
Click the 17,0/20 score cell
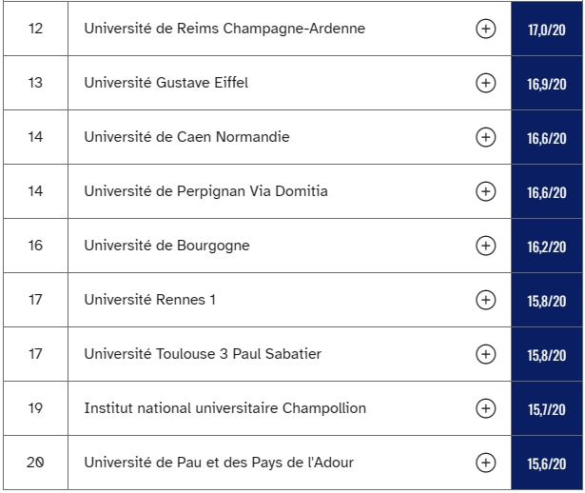(547, 29)
